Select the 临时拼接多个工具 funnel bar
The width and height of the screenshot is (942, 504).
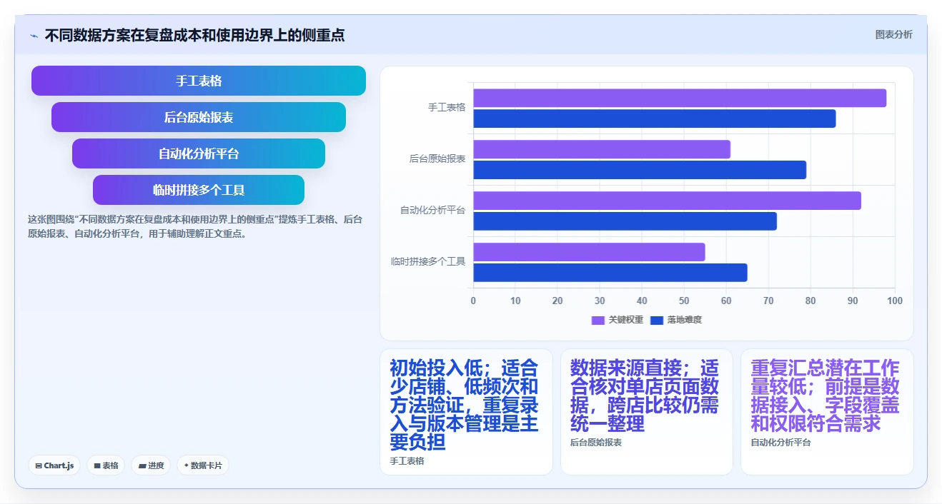[x=199, y=190]
